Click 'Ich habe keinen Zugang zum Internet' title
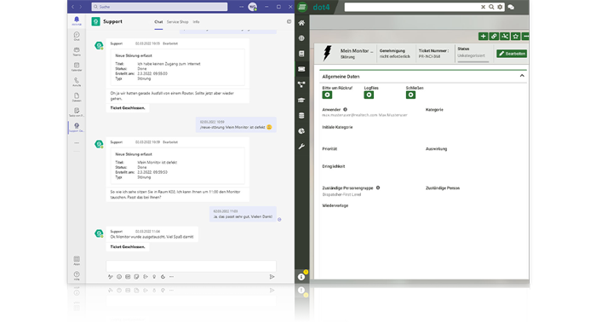This screenshot has width=596, height=323. point(169,64)
